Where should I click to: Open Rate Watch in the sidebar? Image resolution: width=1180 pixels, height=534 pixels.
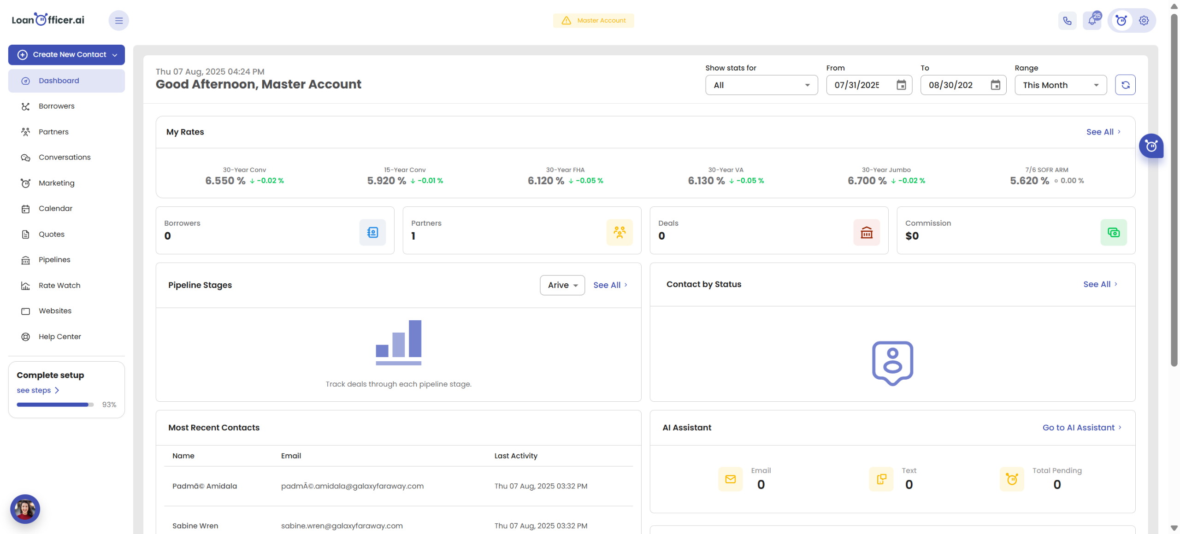[x=59, y=285]
